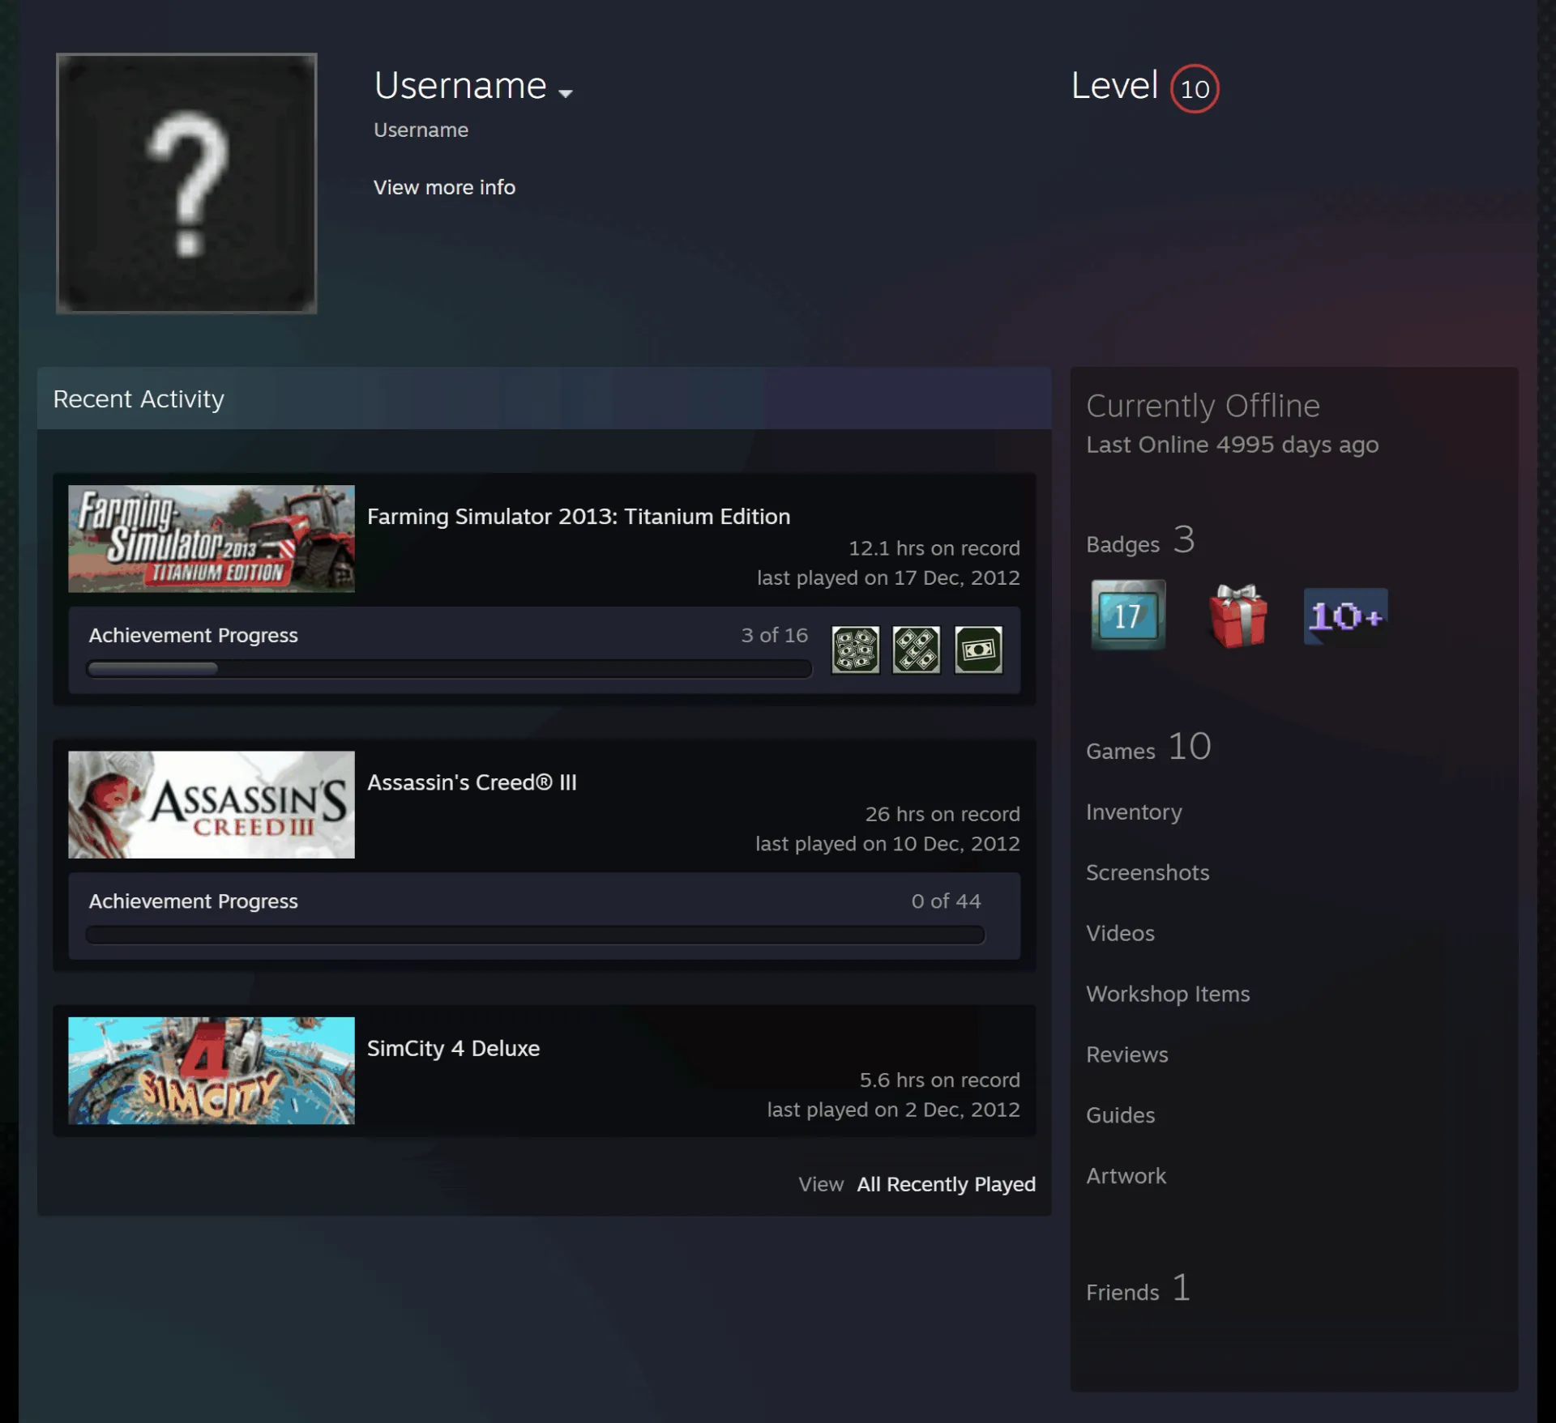Click '0 of 44' achievement count

pos(946,901)
